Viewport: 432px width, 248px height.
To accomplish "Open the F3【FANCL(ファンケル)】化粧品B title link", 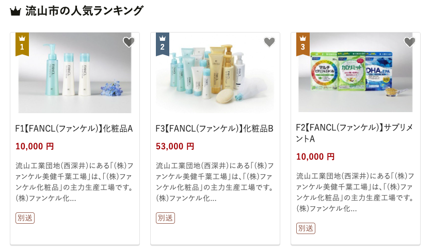I will (x=214, y=129).
